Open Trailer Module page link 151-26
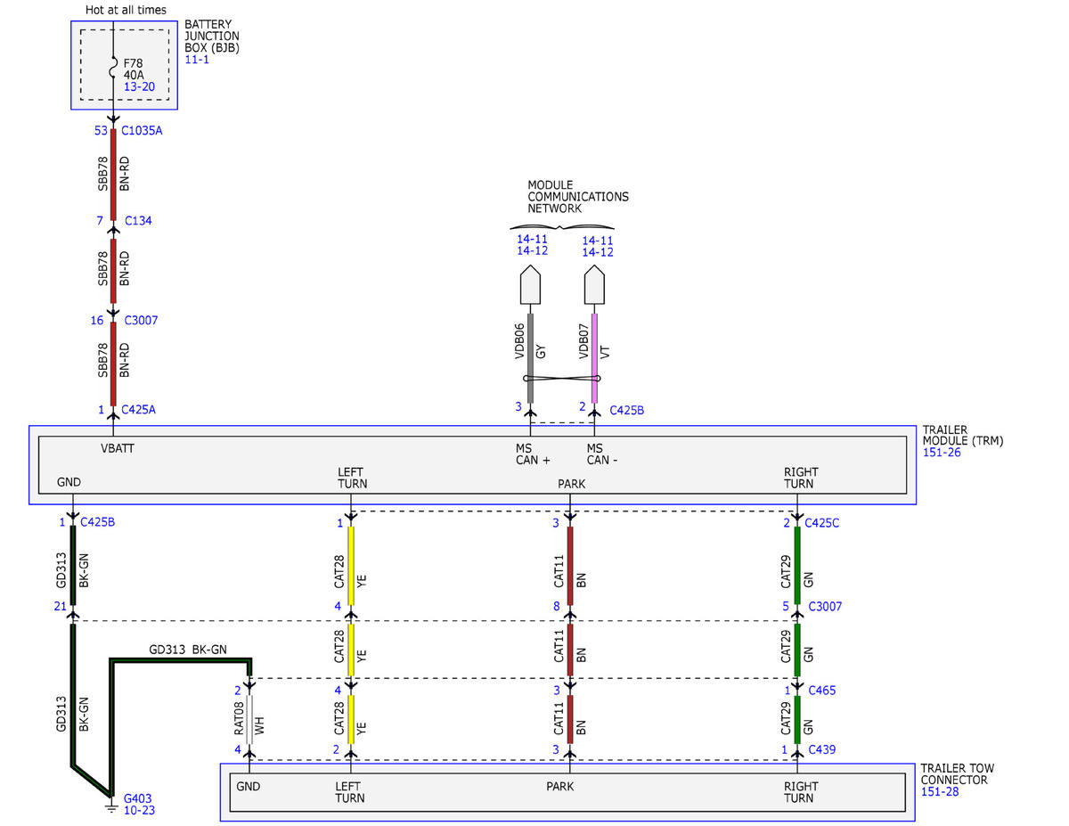This screenshot has width=1069, height=826. (941, 453)
